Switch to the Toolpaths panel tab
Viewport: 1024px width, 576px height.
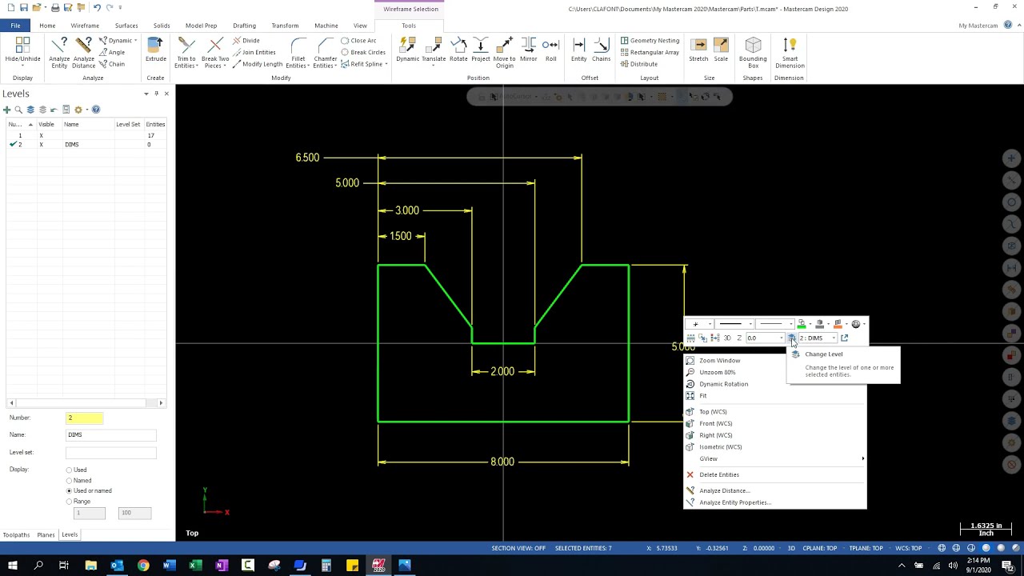click(16, 534)
